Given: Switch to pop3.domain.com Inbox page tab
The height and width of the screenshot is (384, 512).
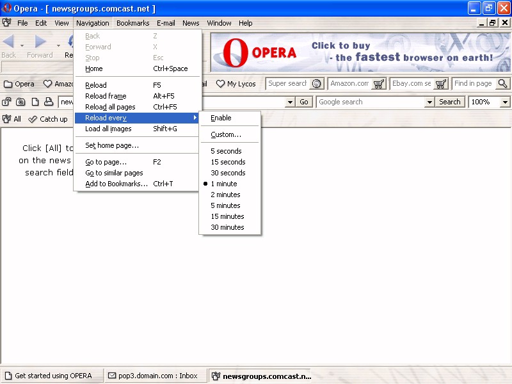Looking at the screenshot, I should (153, 376).
